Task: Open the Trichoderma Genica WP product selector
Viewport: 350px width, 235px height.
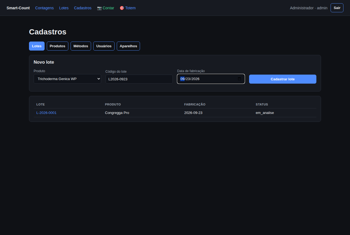Action: (x=67, y=79)
